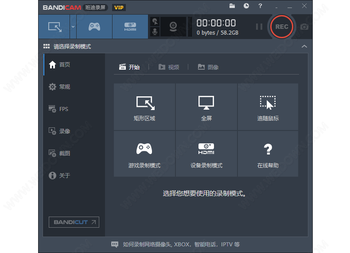
Task: Open the output folder icon in title bar
Action: point(232,6)
